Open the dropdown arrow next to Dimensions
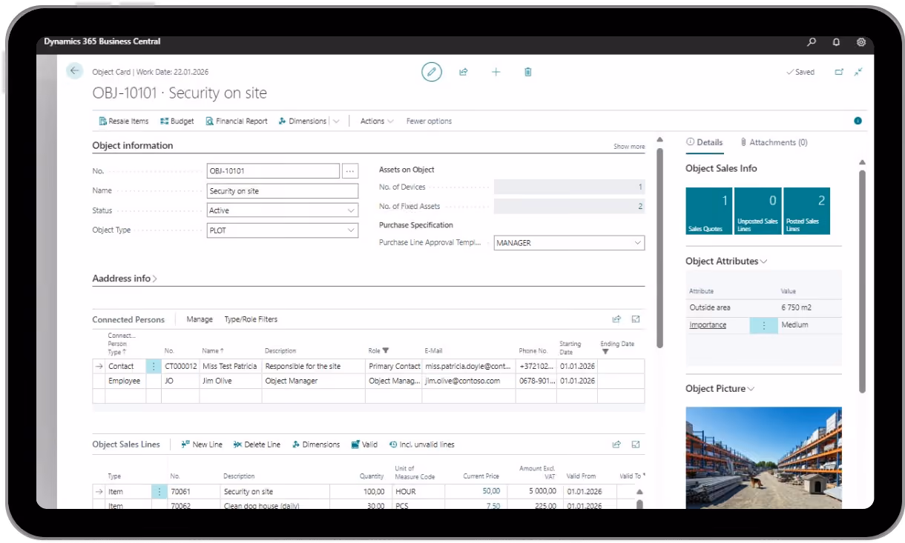 click(336, 121)
